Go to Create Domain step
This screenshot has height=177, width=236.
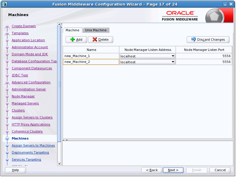[24, 26]
